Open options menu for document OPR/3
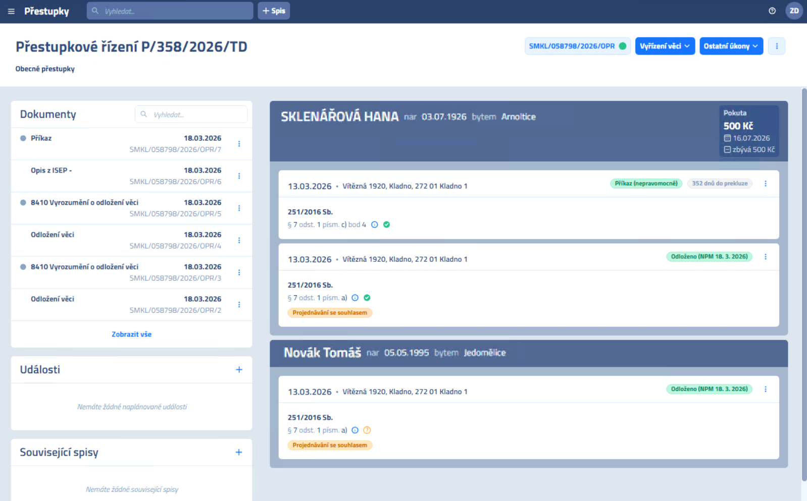 (x=239, y=272)
